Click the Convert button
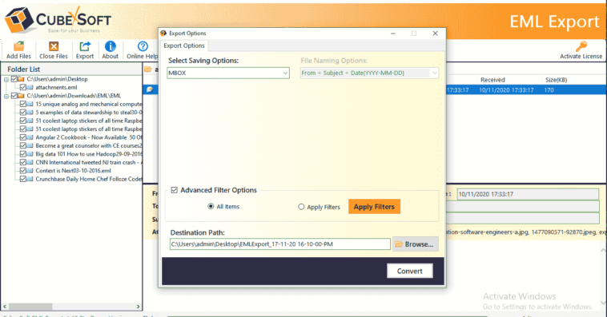 point(409,271)
